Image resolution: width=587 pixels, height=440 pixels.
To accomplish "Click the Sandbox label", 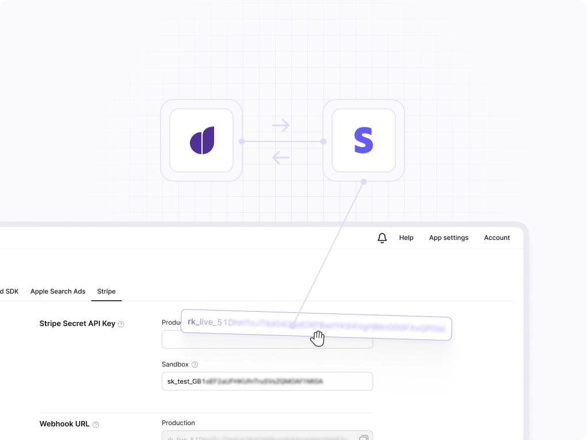I will (175, 365).
